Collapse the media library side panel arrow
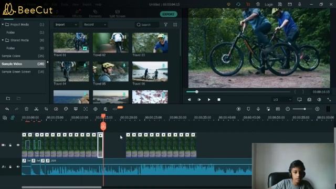The width and height of the screenshot is (336, 189). [48, 62]
